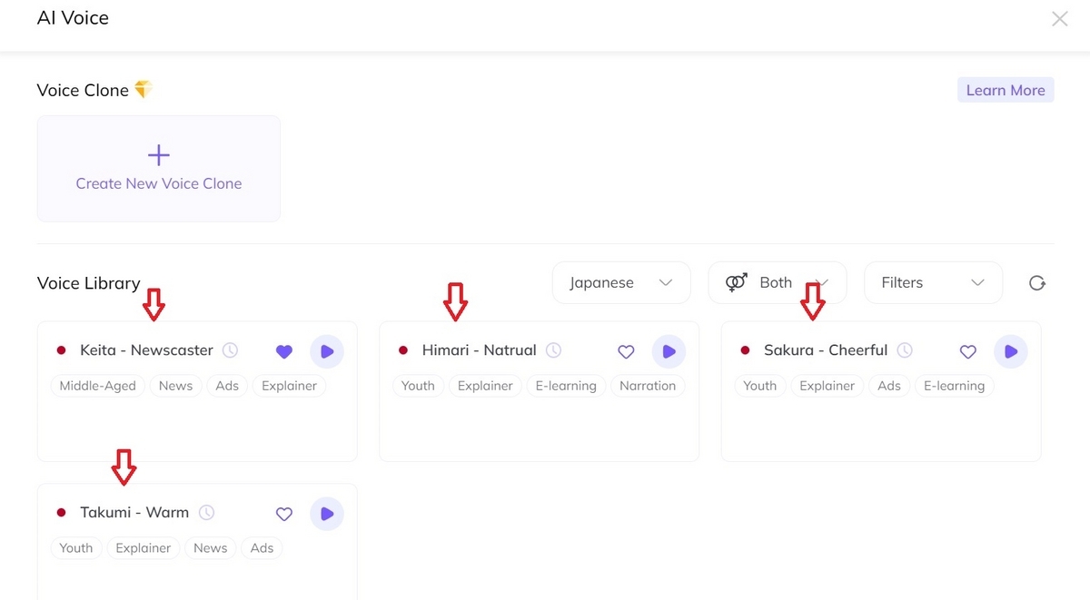Select the Keita - Newscaster voice name
Screen dimensions: 1090x600
tap(146, 349)
